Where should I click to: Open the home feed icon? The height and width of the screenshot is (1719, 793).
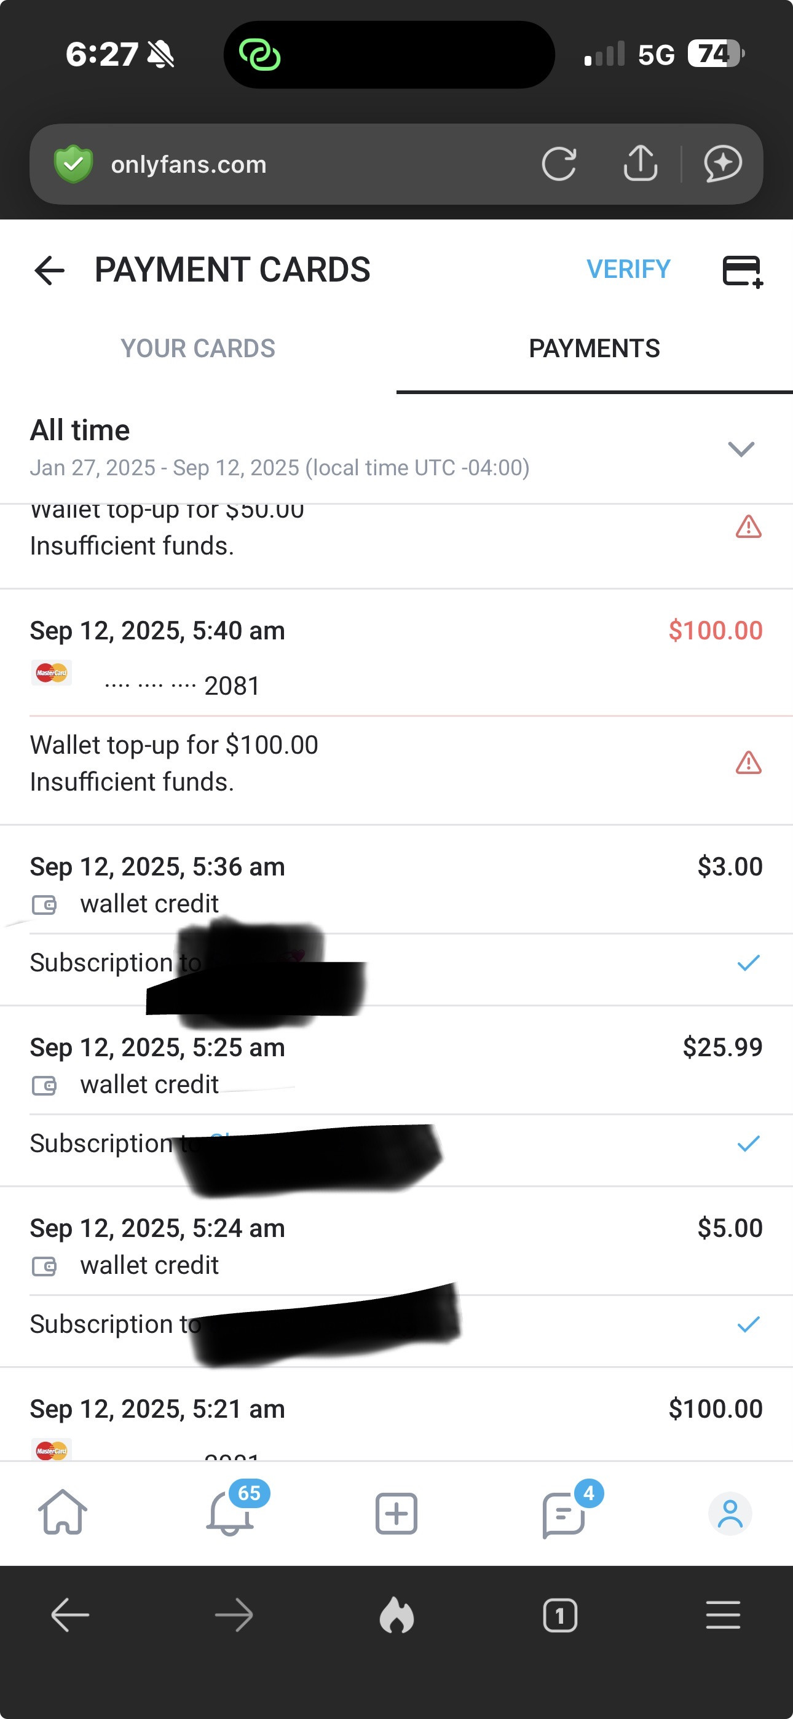[x=63, y=1512]
